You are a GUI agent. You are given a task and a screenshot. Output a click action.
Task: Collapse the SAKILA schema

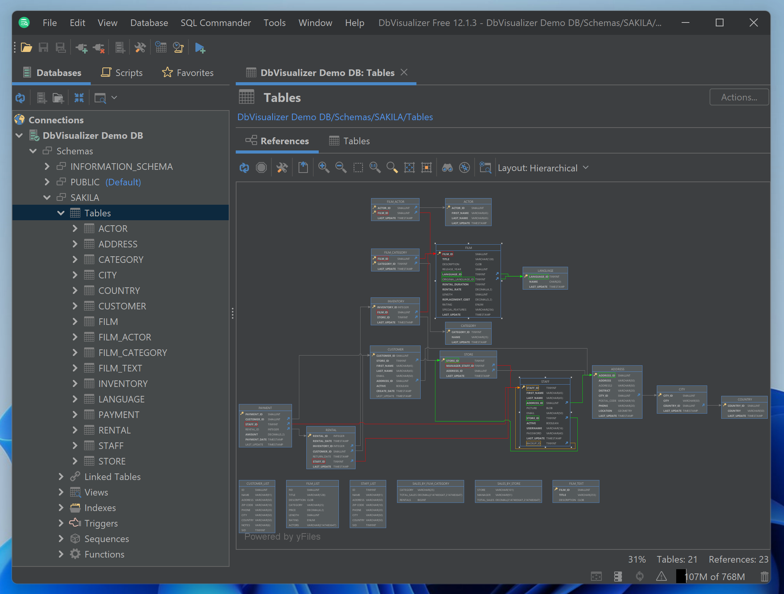(47, 197)
